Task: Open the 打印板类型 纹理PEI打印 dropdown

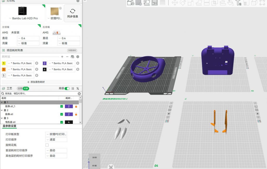Action: coord(56,134)
